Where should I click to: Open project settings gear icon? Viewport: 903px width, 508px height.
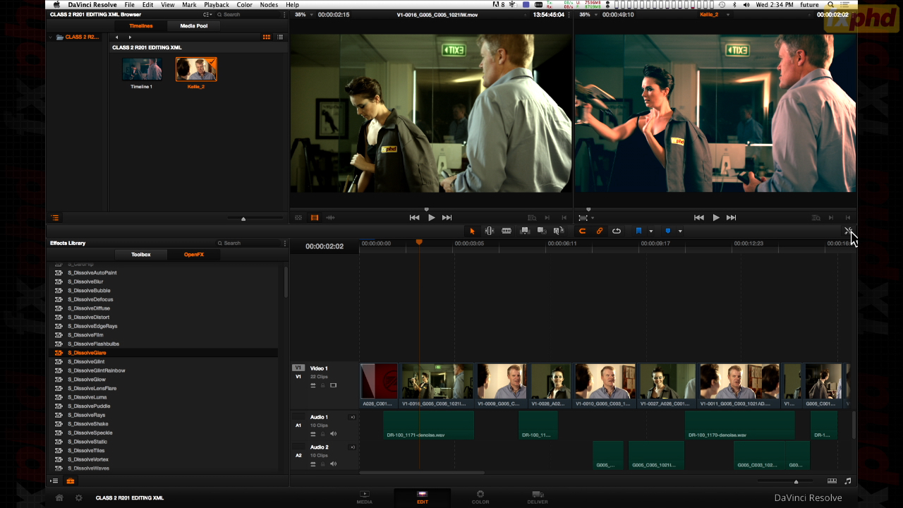78,497
